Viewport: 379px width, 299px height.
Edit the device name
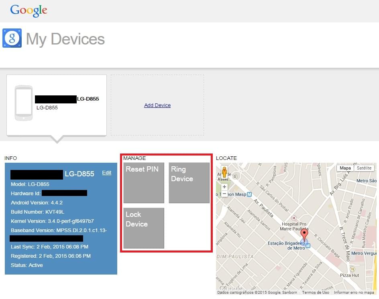(x=107, y=173)
